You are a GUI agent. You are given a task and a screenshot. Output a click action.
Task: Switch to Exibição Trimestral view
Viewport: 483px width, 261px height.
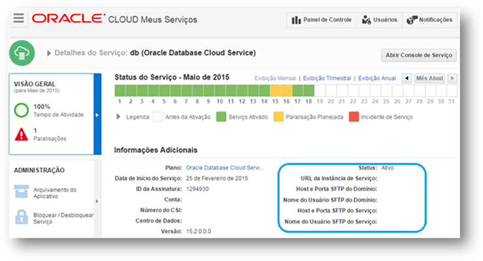[x=327, y=78]
